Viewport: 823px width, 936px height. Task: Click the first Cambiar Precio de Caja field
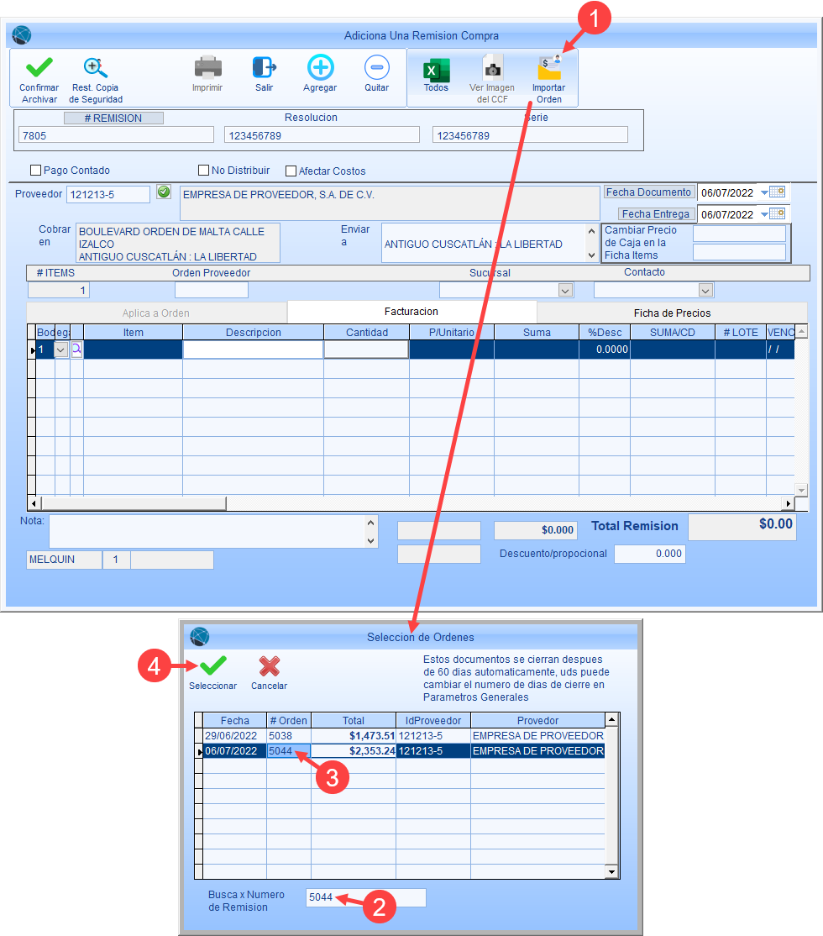point(740,234)
